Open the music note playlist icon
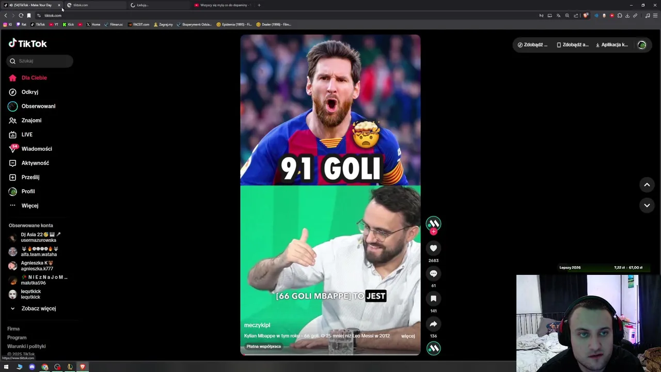The image size is (661, 372). click(648, 16)
